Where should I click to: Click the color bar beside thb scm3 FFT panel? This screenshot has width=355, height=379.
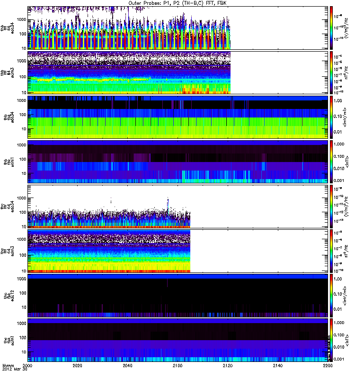[x=331, y=72]
